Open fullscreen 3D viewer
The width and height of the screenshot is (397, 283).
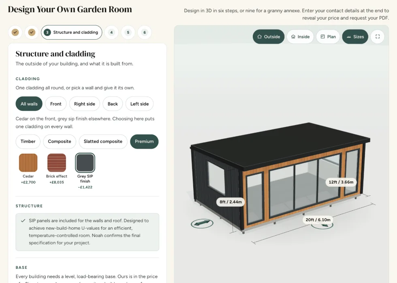pyautogui.click(x=378, y=37)
